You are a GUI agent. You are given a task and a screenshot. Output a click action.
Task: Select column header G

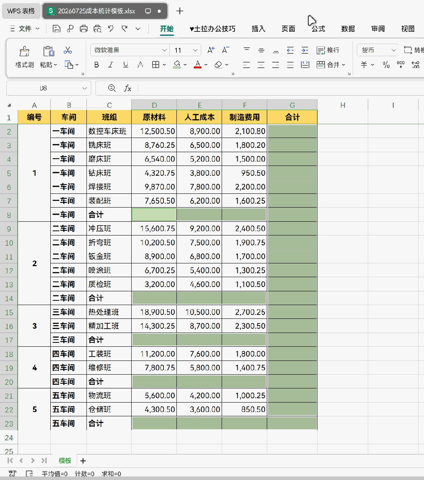pos(292,105)
